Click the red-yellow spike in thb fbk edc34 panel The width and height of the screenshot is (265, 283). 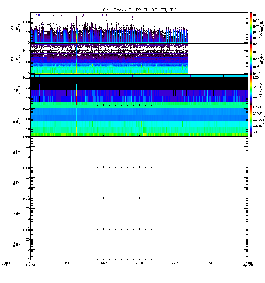click(x=76, y=98)
